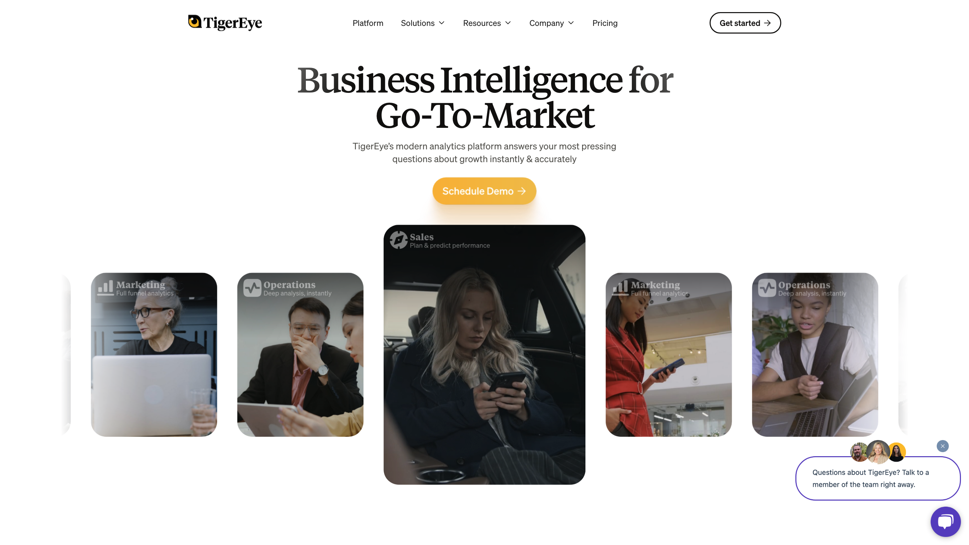Viewport: 969px width, 545px height.
Task: Open the purple chat bubble launcher
Action: point(945,522)
